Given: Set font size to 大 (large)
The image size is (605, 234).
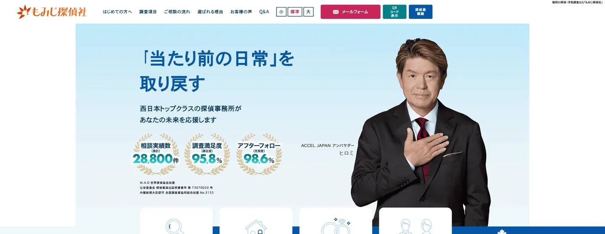Looking at the screenshot, I should [308, 12].
